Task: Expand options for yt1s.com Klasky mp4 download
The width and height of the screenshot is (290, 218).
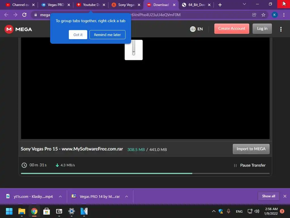Action: pos(60,196)
